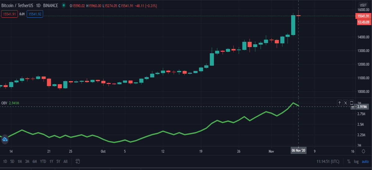Expand the OBV indicator legend
This screenshot has width=372, height=170.
point(10,103)
